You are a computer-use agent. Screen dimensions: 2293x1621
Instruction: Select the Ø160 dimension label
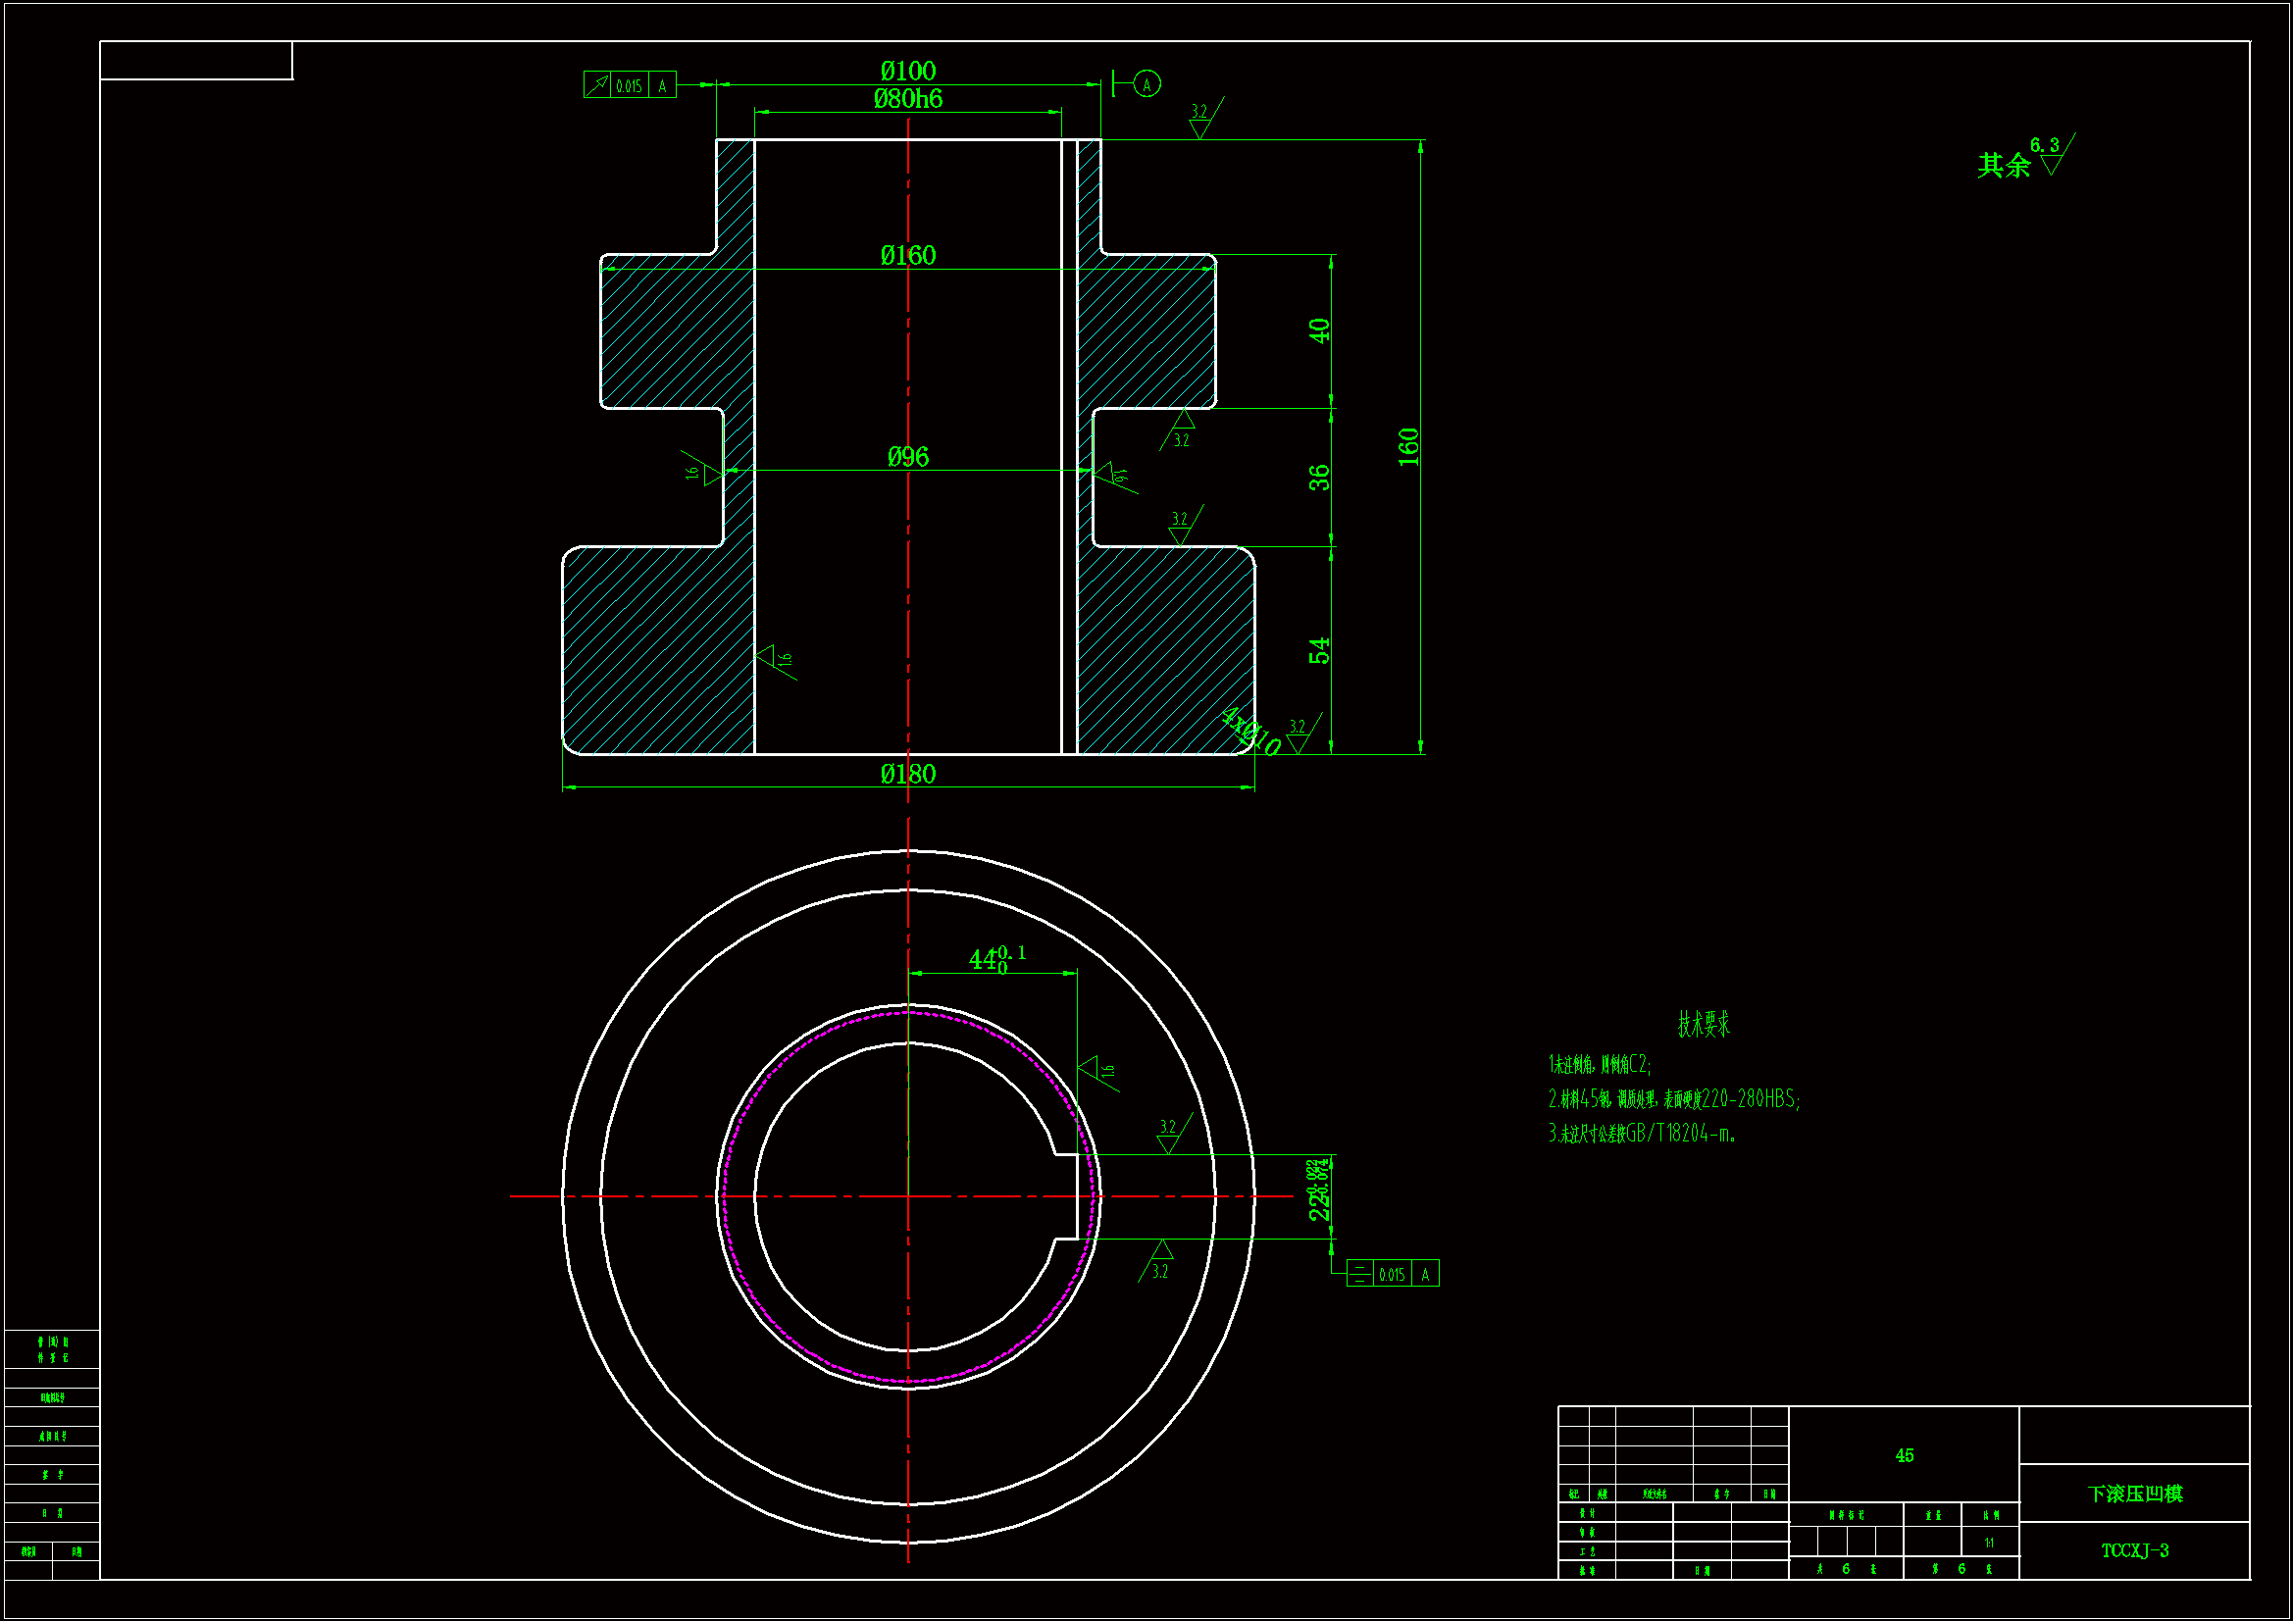tap(908, 256)
